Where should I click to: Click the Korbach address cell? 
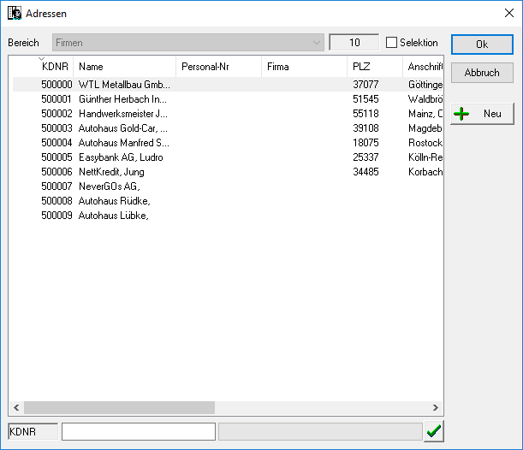point(425,172)
